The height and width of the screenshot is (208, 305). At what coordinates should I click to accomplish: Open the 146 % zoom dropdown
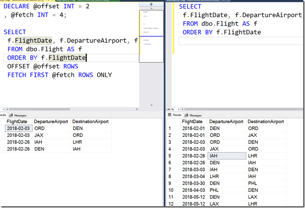coord(179,110)
